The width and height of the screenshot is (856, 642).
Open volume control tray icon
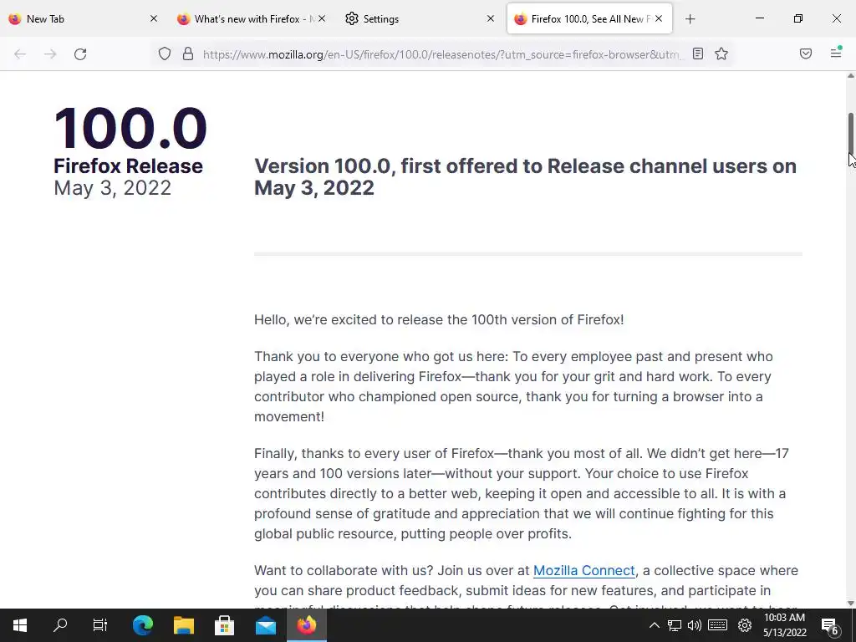695,625
